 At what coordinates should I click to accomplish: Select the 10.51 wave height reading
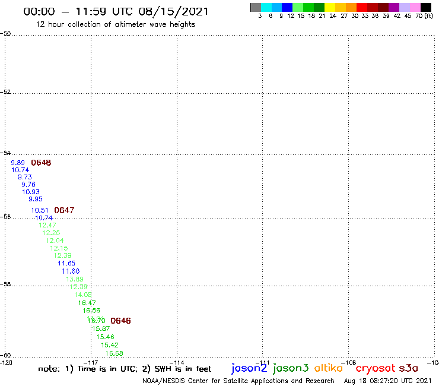click(40, 210)
